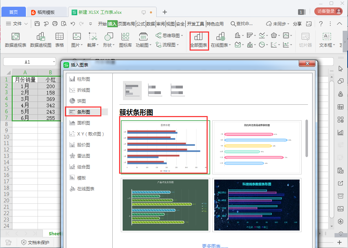Select the stacked bar chart subtype icon
The width and height of the screenshot is (348, 248).
[155, 90]
